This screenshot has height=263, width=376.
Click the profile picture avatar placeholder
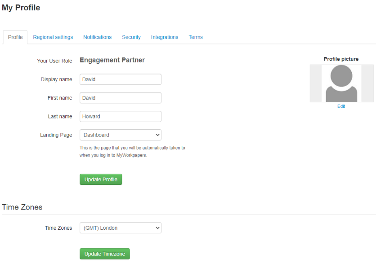point(341,83)
